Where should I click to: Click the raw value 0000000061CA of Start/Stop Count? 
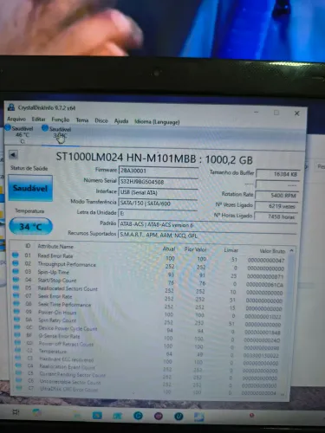(x=264, y=285)
